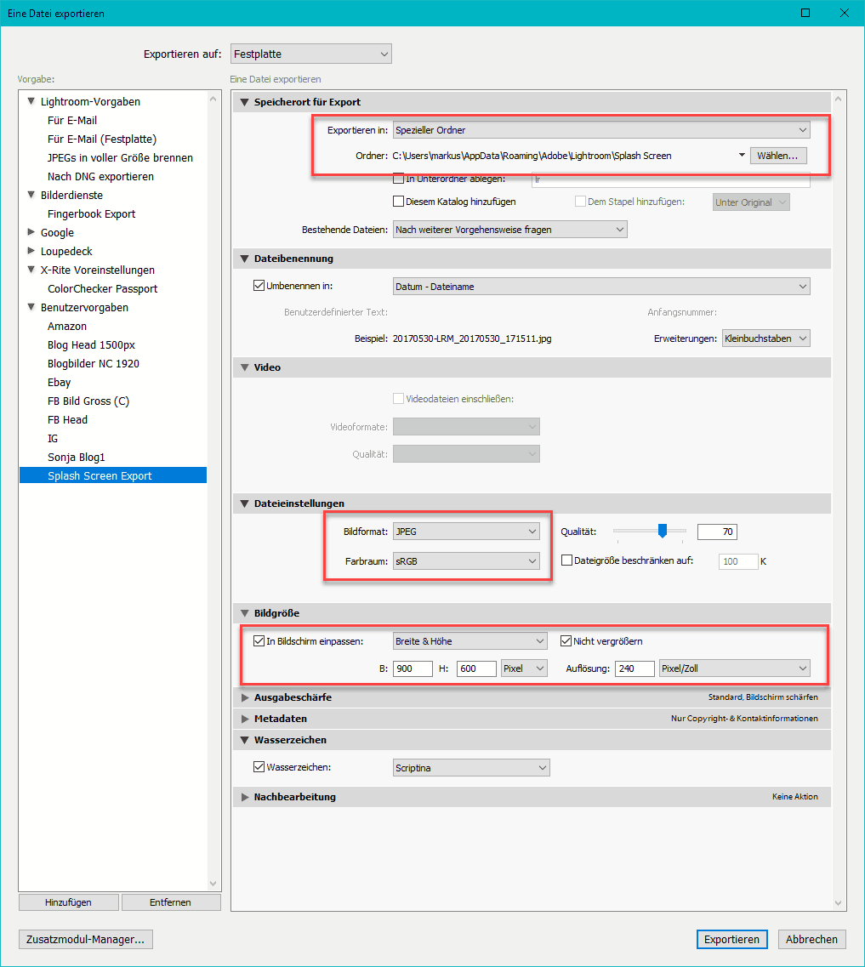Viewport: 865px width, 967px height.
Task: Open the Farbraum sRGB dropdown
Action: 466,560
